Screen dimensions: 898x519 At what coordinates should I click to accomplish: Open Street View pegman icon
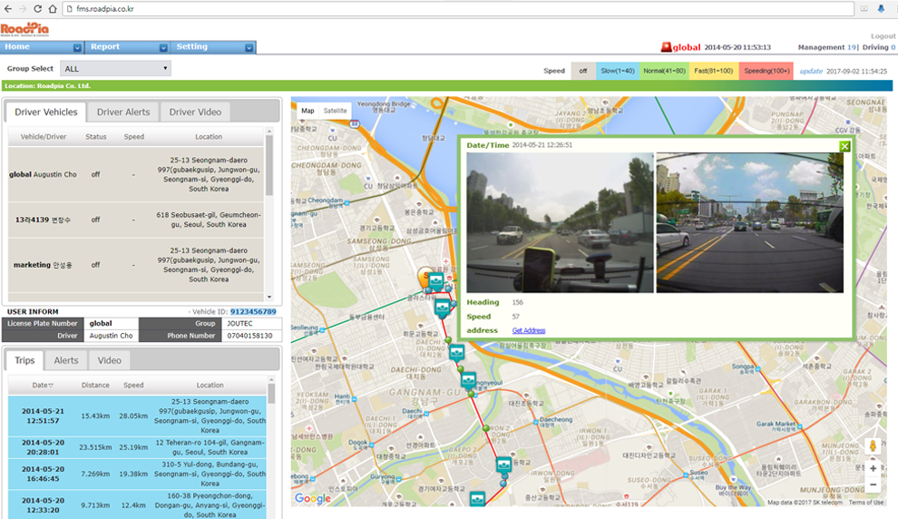click(873, 446)
